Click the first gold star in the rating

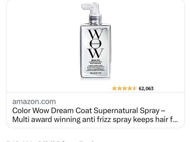(x=114, y=88)
